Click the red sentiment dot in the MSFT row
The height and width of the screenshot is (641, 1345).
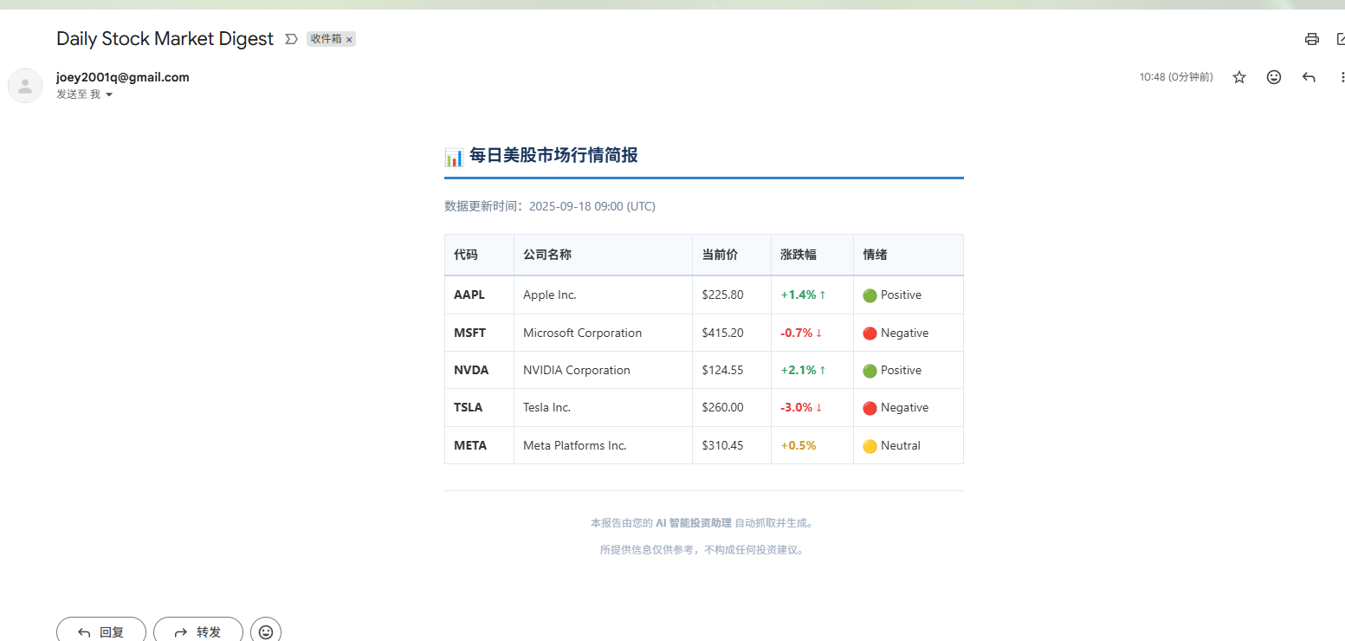pyautogui.click(x=870, y=333)
